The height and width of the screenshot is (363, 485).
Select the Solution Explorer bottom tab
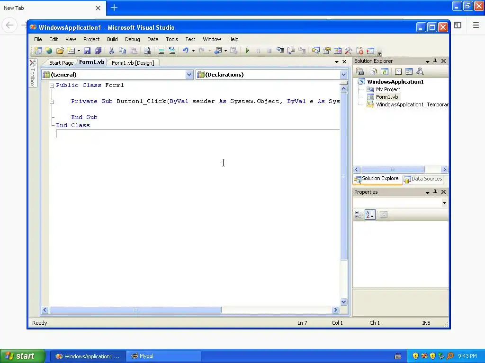[377, 179]
